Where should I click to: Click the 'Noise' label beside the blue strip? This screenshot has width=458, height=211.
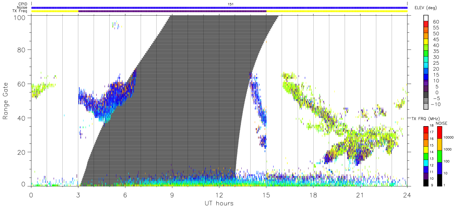point(22,7)
